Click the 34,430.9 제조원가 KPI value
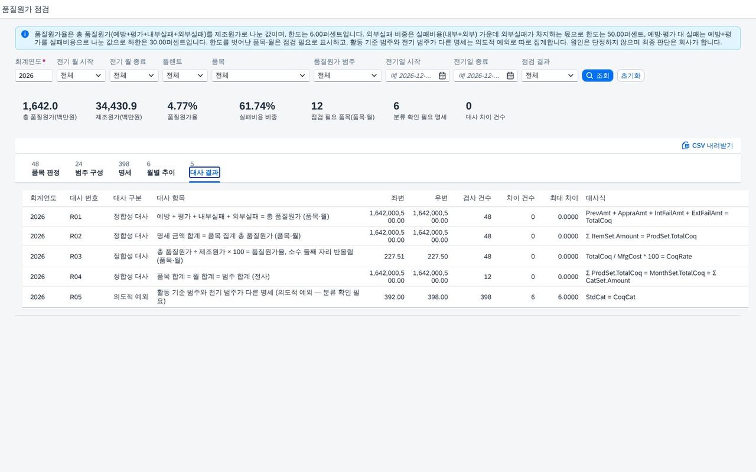Image resolution: width=756 pixels, height=472 pixels. [116, 106]
